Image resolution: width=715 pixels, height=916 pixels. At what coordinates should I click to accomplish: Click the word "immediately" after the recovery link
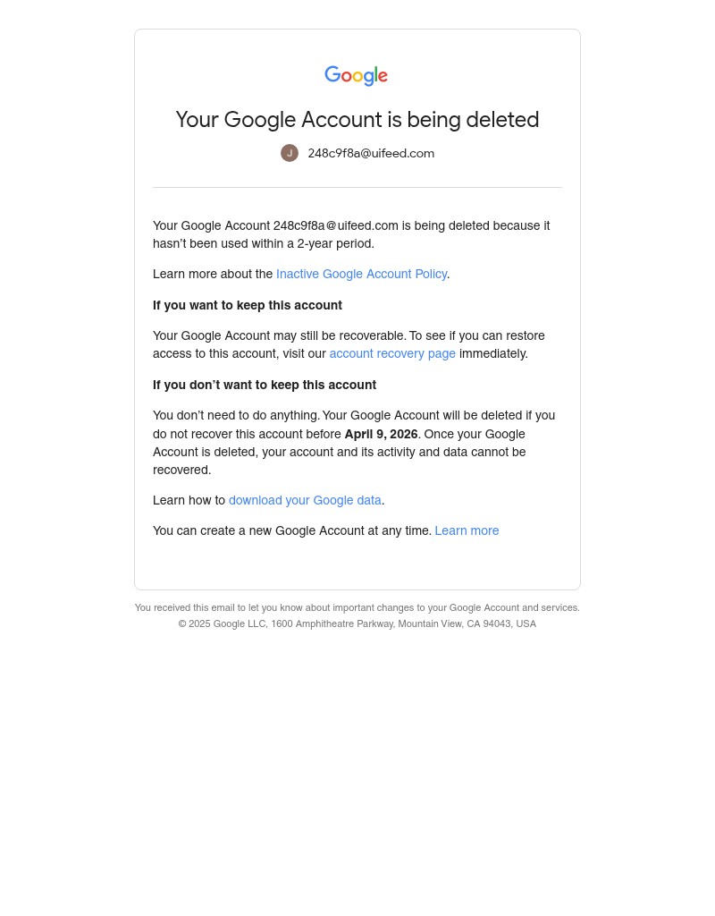click(492, 354)
